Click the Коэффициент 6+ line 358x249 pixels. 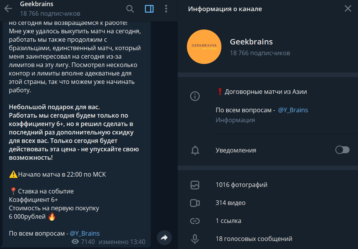tap(33, 200)
